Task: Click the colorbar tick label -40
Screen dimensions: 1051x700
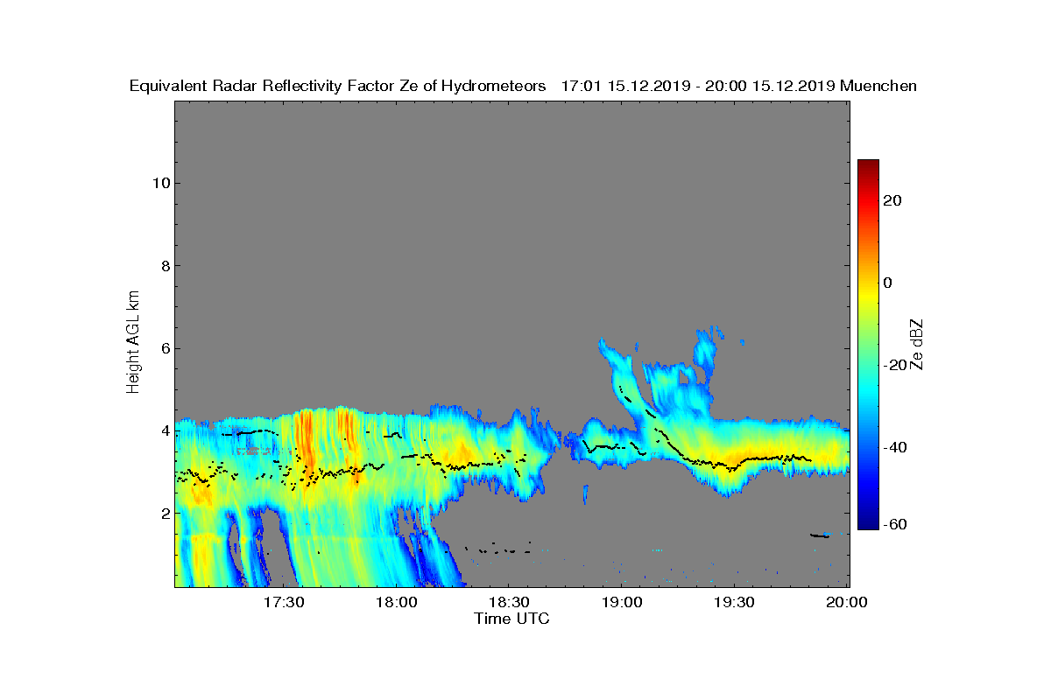Action: [895, 447]
